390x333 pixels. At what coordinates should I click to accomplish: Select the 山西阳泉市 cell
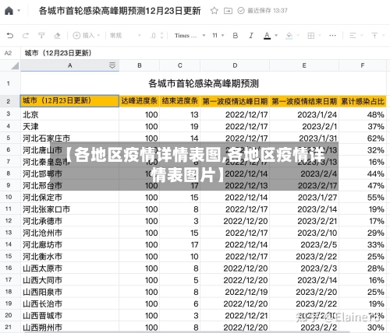tap(69, 292)
